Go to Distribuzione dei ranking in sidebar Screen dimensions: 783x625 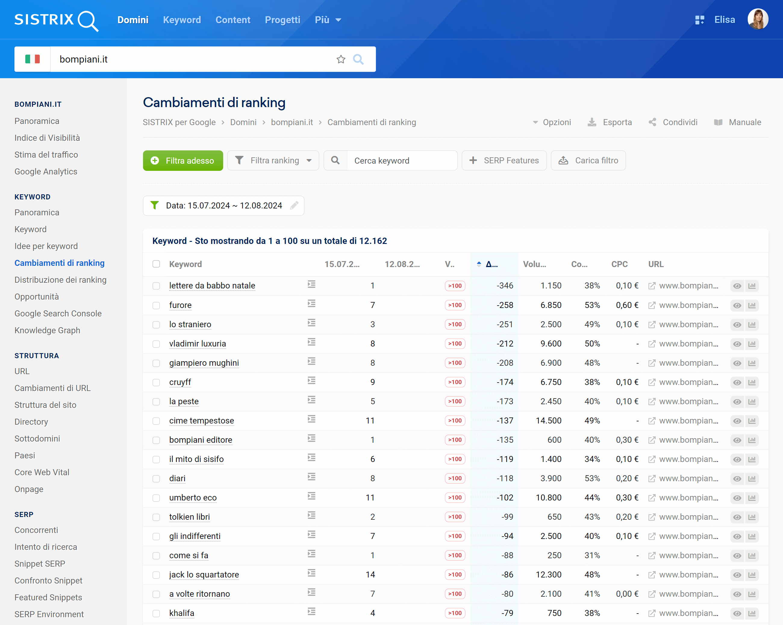click(60, 280)
